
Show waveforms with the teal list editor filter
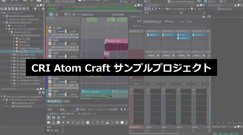(x=59, y=118)
